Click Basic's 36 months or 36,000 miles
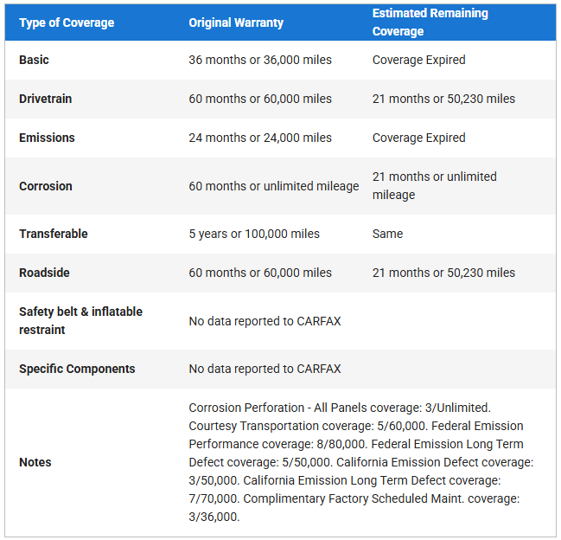 tap(260, 60)
